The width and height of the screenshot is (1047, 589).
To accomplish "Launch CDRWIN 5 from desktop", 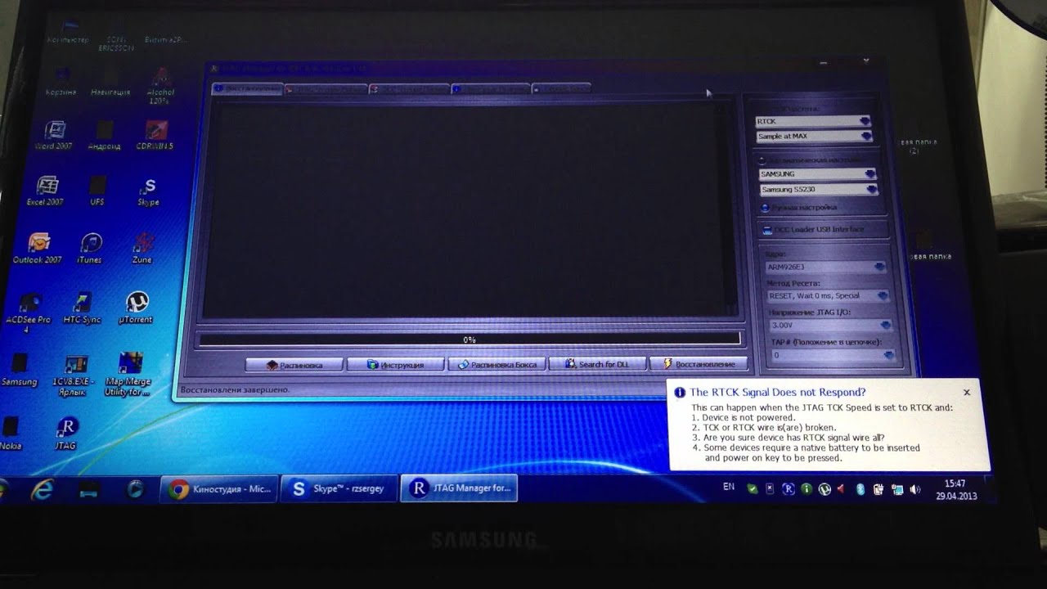I will (155, 136).
